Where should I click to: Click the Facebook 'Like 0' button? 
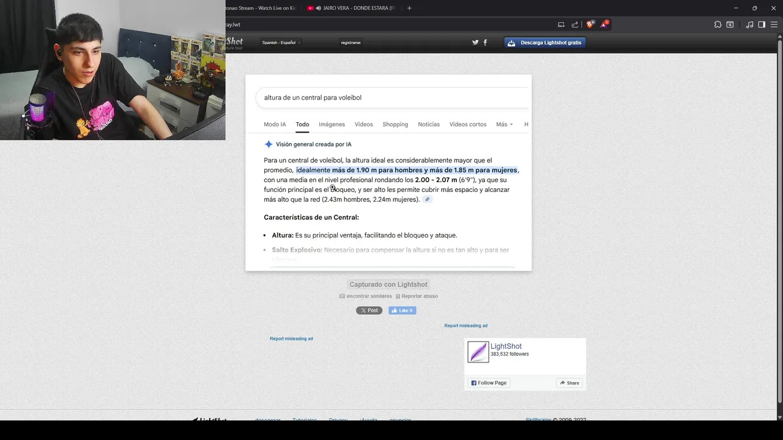[x=403, y=310]
